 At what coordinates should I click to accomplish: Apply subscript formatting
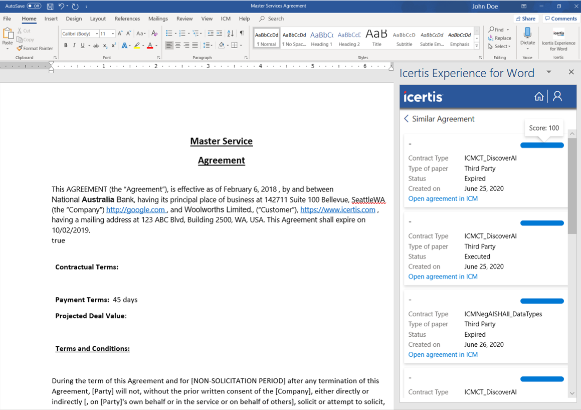coord(105,46)
